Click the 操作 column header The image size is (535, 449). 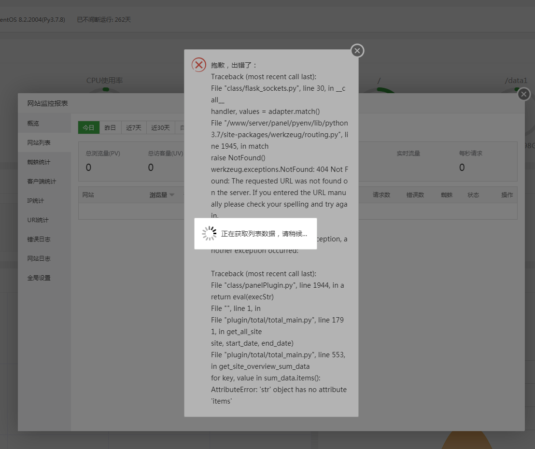click(x=507, y=195)
